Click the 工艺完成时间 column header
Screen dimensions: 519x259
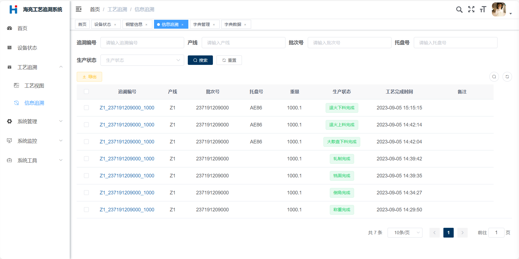point(399,92)
